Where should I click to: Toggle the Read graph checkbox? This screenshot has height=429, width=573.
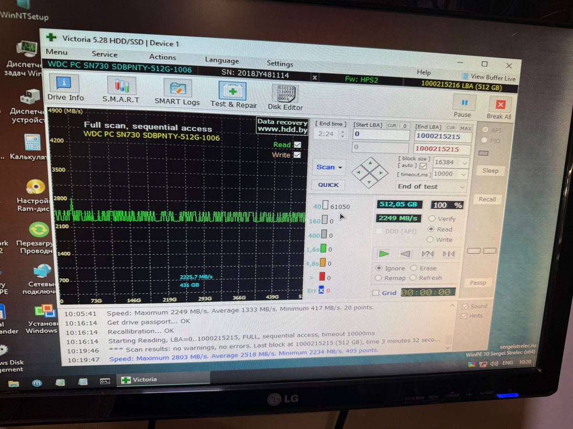297,144
